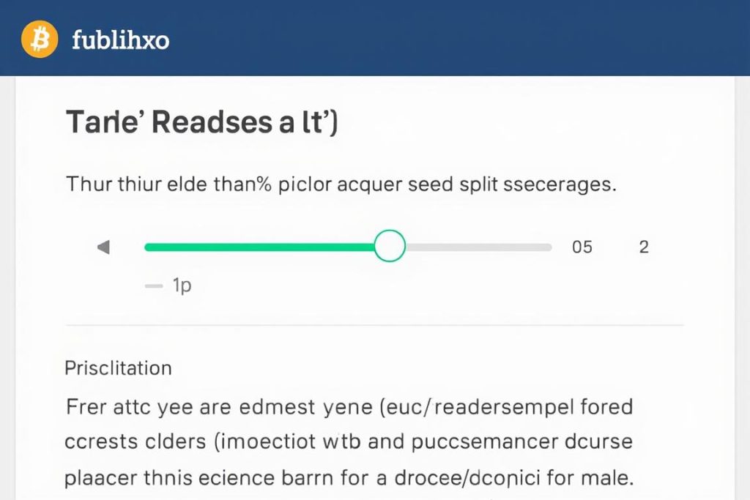Click the fublihxo brand name
Screen dimensions: 750x500
[x=120, y=40]
